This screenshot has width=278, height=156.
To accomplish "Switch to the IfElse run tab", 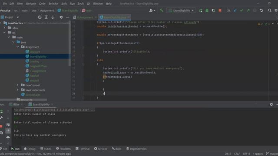I will coord(16,104).
